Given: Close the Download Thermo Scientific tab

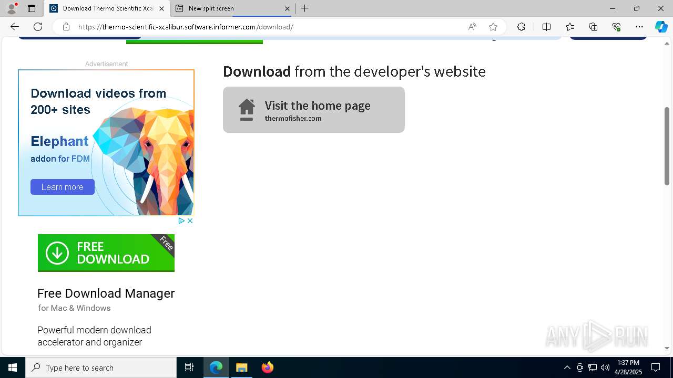Looking at the screenshot, I should click(x=161, y=8).
